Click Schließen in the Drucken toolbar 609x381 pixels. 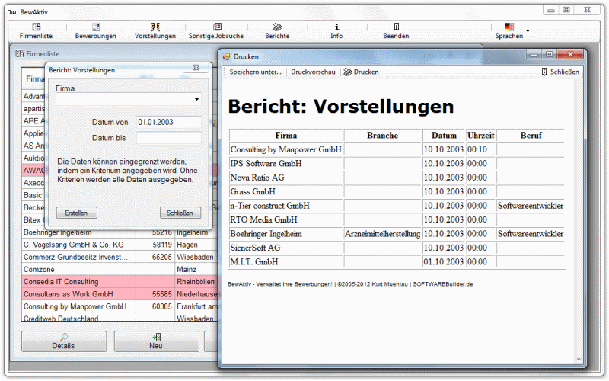point(560,72)
